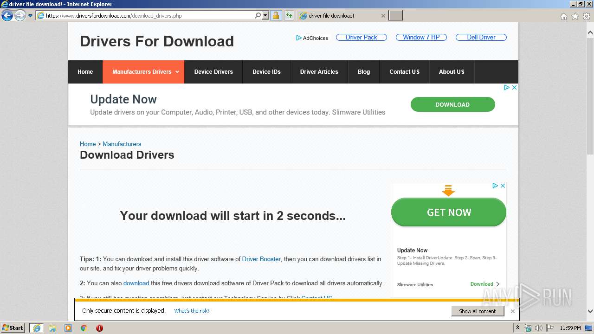Click the Action Center flag icon
This screenshot has width=594, height=334.
549,328
